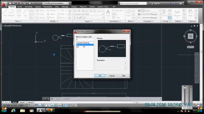Image resolution: width=204 pixels, height=114 pixels.
Task: Click the layer color square swatch
Action: coord(83,18)
